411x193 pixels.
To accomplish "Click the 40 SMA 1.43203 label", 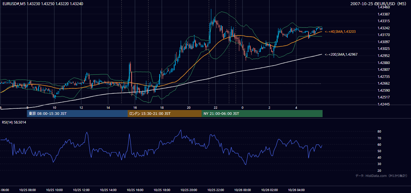I will [340, 32].
